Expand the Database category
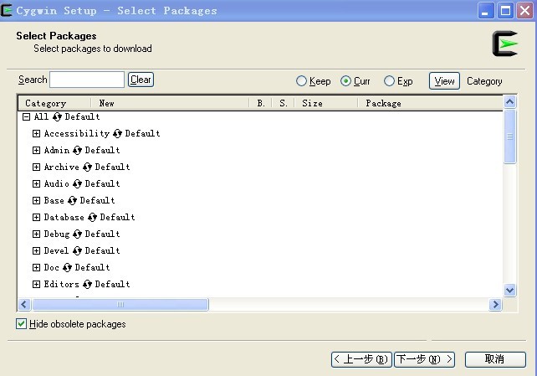The height and width of the screenshot is (376, 537). point(36,218)
